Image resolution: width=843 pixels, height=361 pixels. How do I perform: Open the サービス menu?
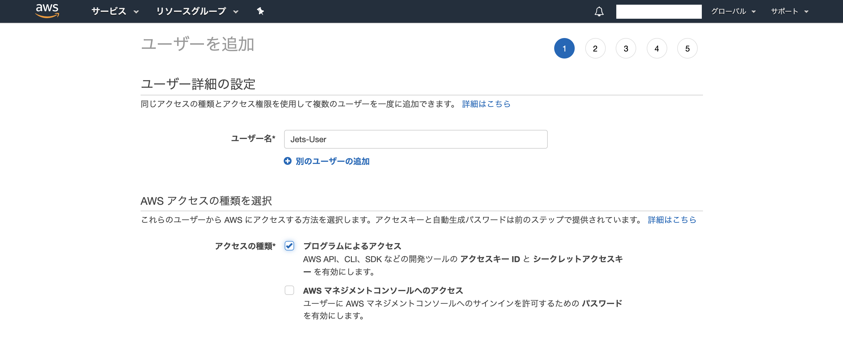click(x=115, y=11)
